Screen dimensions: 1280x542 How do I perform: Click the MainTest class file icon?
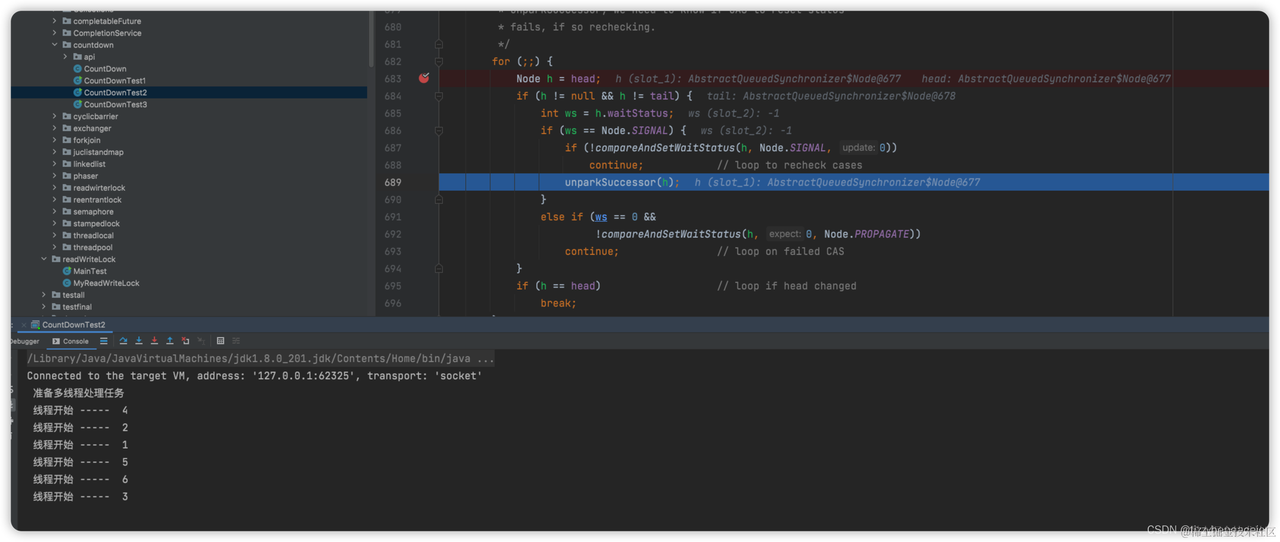[67, 271]
